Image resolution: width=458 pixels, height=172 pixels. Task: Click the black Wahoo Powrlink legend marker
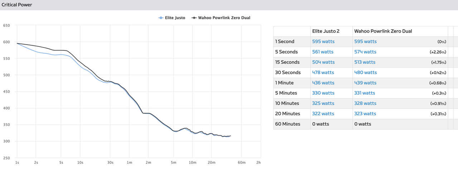click(x=194, y=18)
